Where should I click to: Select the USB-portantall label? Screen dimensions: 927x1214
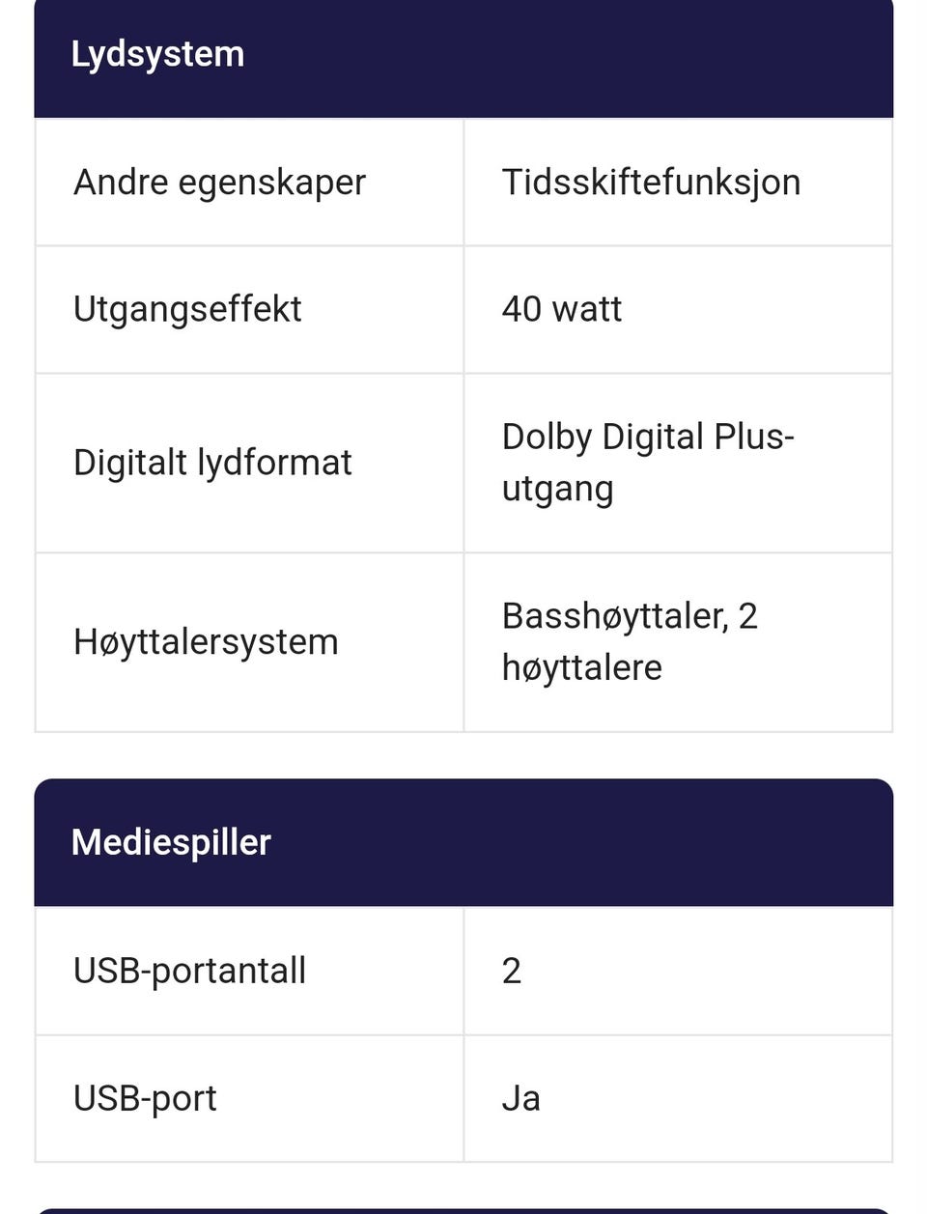coord(189,971)
